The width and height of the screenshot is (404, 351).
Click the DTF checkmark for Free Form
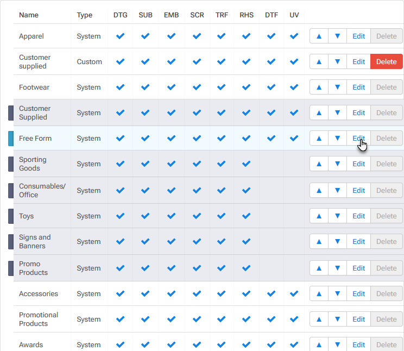(272, 138)
